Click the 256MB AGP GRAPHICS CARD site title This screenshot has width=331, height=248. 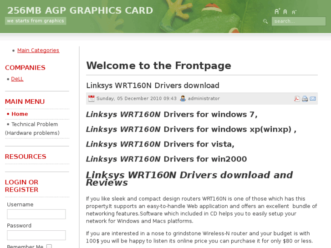pyautogui.click(x=80, y=10)
